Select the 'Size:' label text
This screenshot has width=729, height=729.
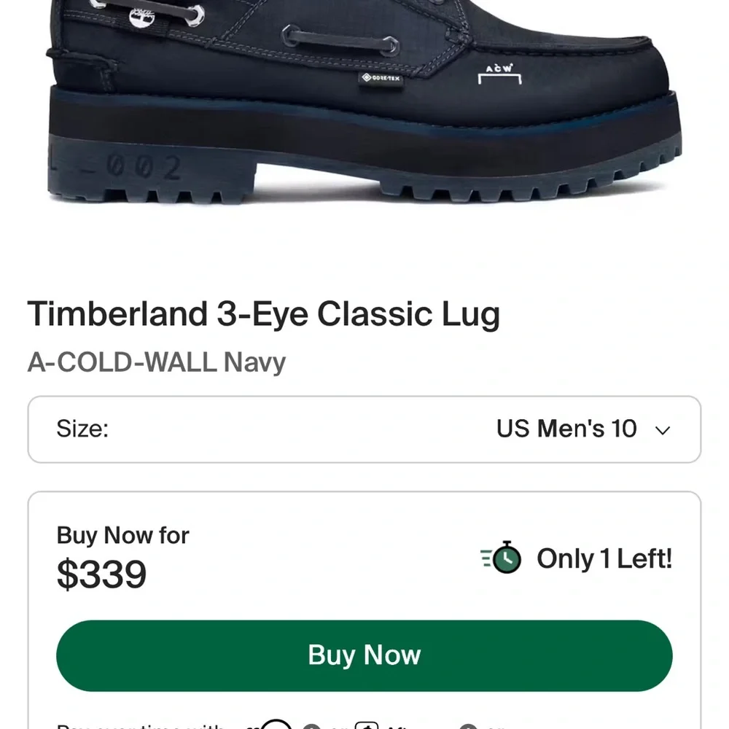pyautogui.click(x=82, y=429)
